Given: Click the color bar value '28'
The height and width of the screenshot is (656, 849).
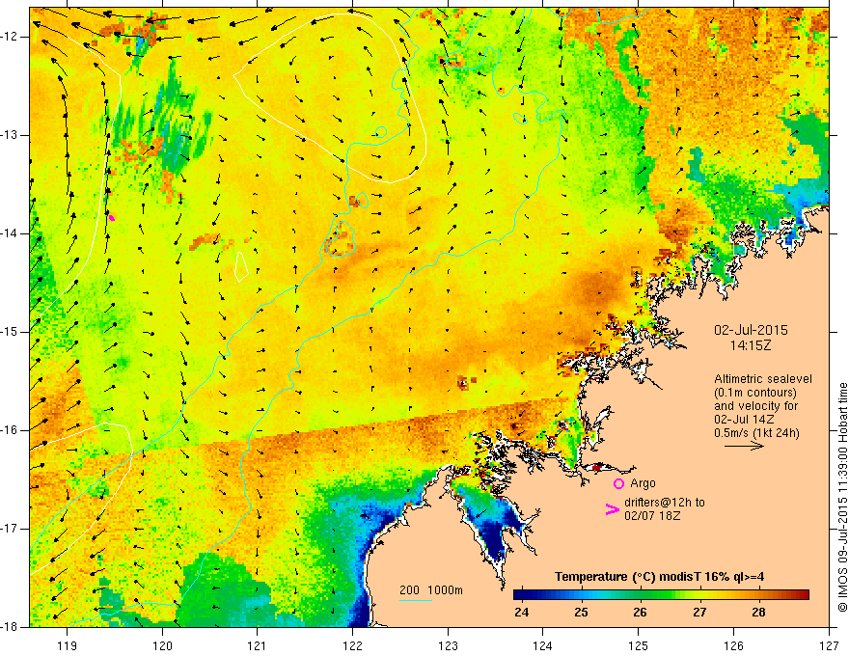Looking at the screenshot, I should point(758,613).
